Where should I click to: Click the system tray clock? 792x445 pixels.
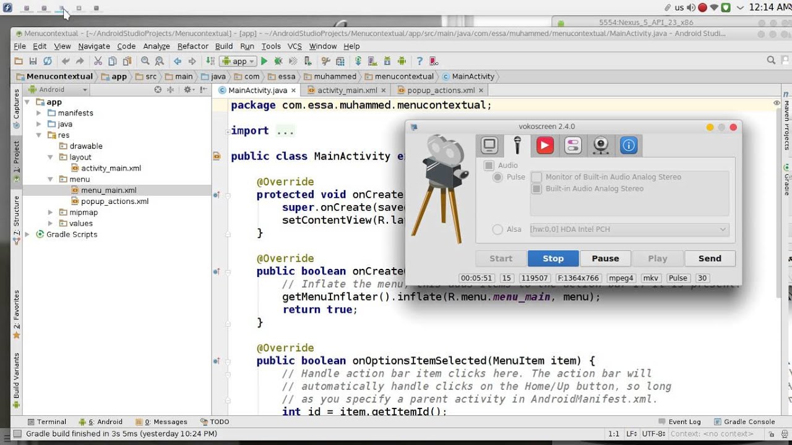click(770, 7)
